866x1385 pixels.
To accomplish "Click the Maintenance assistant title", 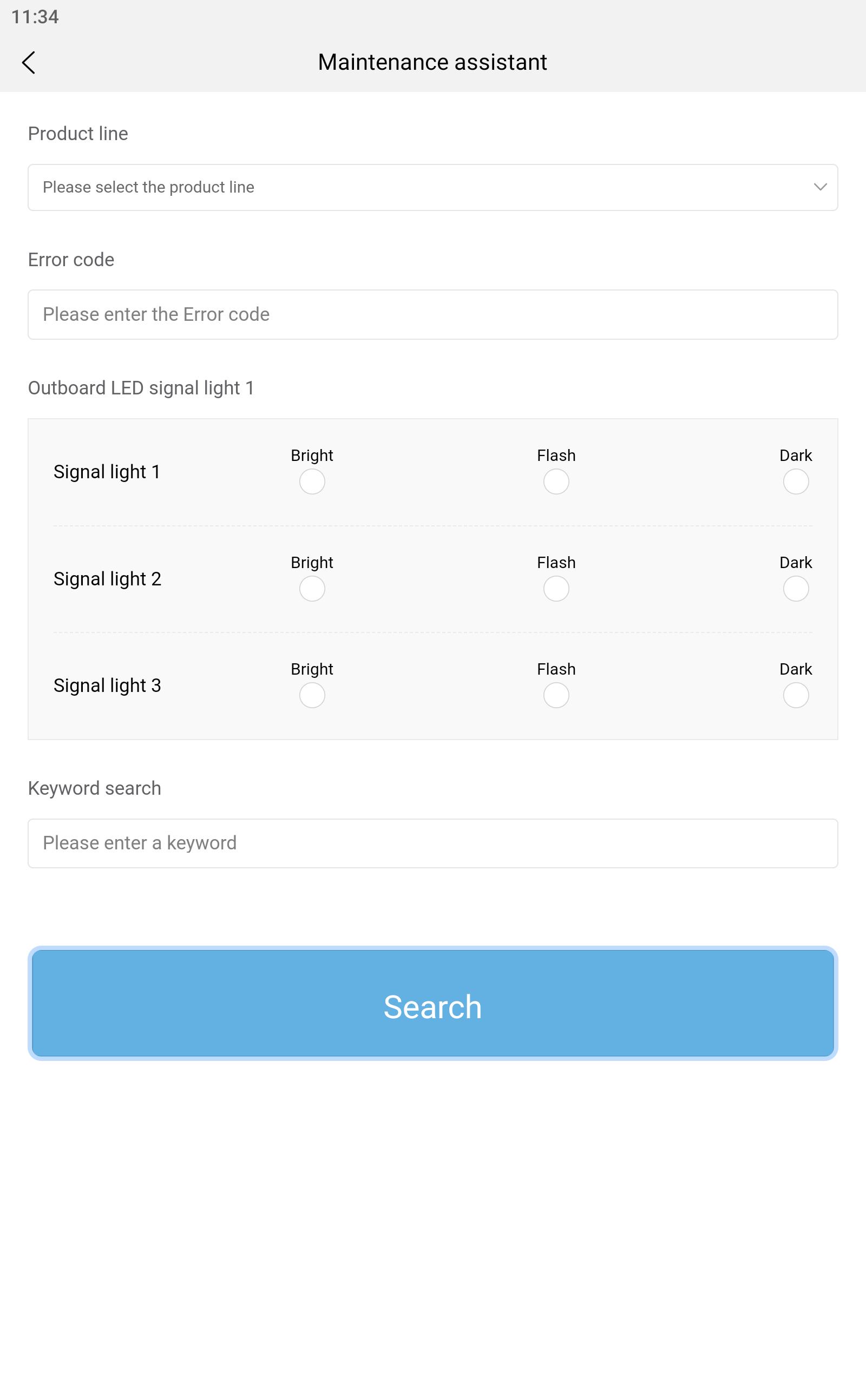I will [x=432, y=62].
